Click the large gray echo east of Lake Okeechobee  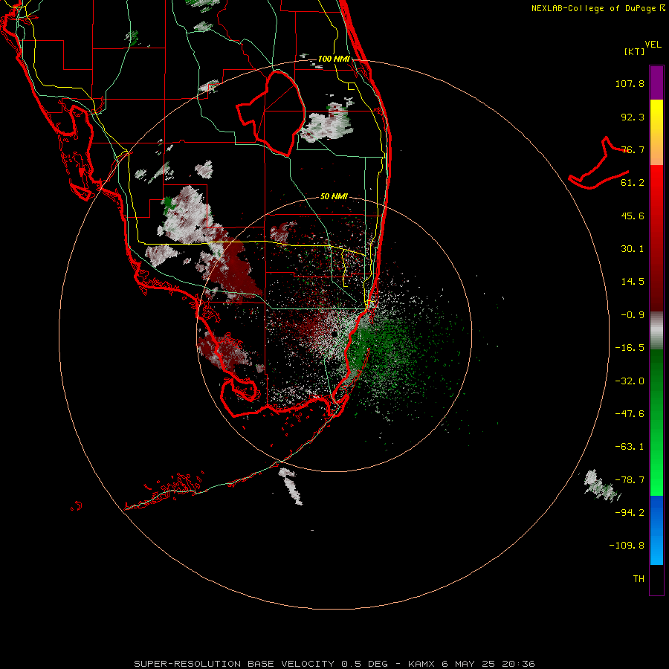(x=327, y=123)
